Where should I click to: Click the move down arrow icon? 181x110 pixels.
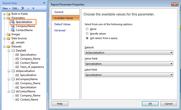(x=33, y=8)
